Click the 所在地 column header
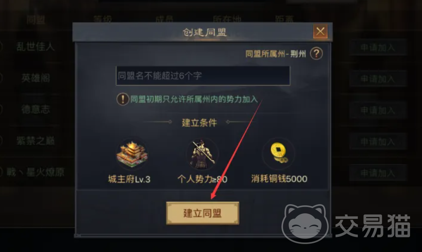The height and width of the screenshot is (252, 422). (x=227, y=19)
